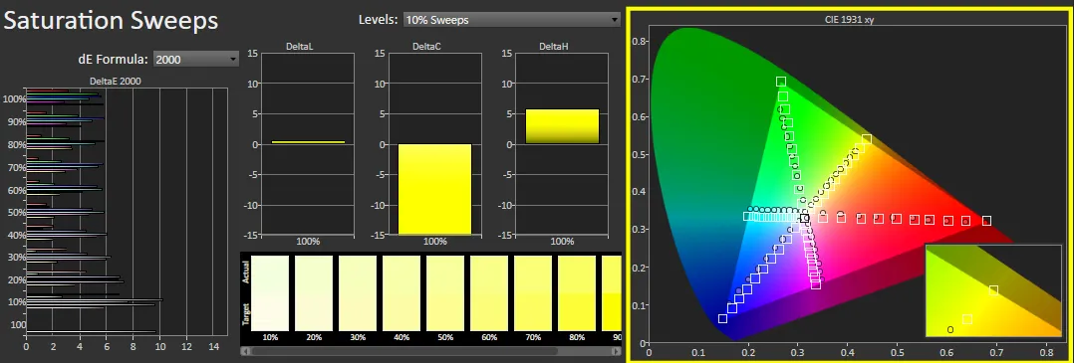Image resolution: width=1074 pixels, height=363 pixels.
Task: Click the 100% yellow target square marker
Action: [x=867, y=139]
